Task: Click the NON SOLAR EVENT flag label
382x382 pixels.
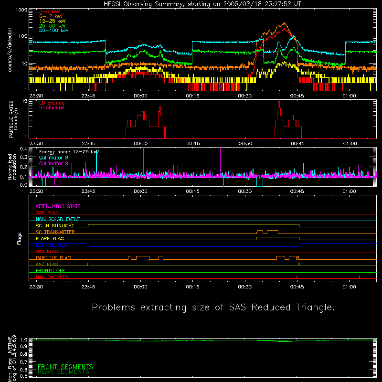Action: click(x=58, y=219)
